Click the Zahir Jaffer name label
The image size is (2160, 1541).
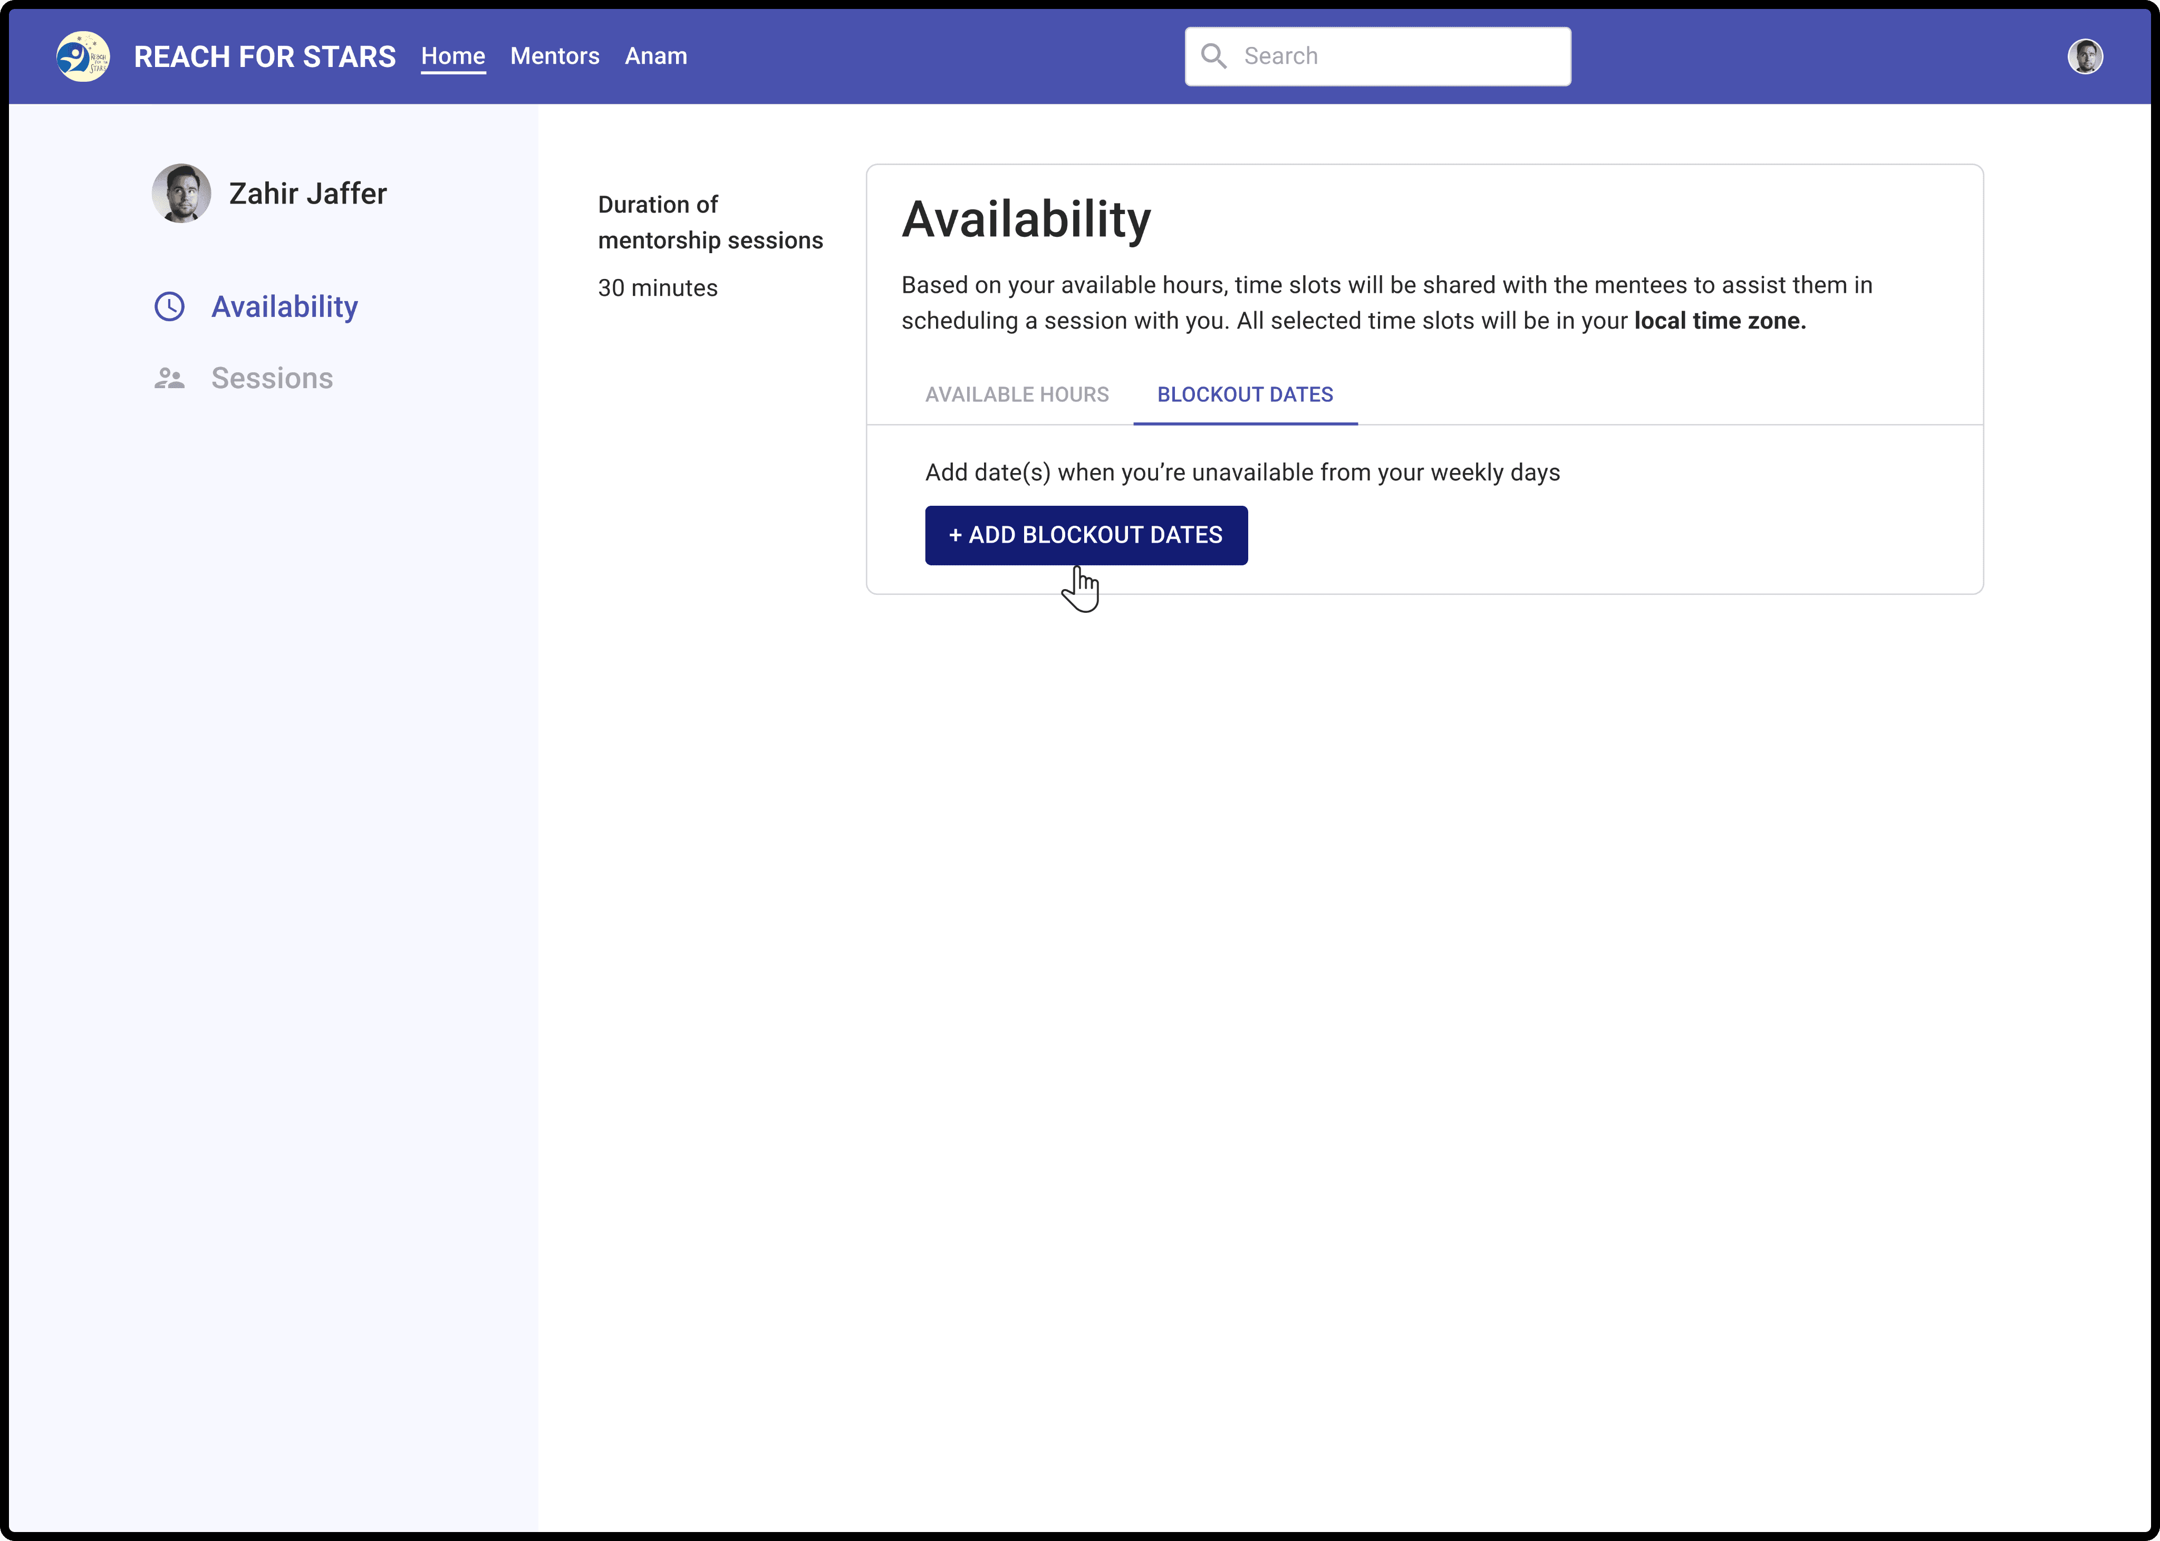point(307,194)
